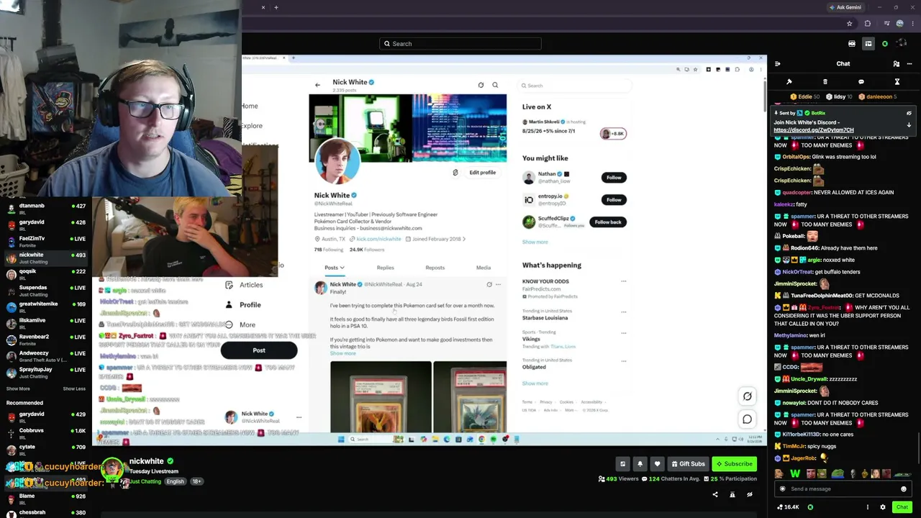This screenshot has width=921, height=518.
Task: Open dtanmanb's channel from the sidebar
Action: point(45,208)
